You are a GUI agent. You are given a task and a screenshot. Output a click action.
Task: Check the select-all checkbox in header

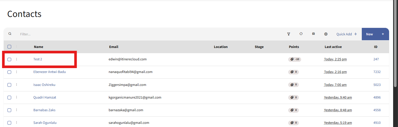[9, 47]
